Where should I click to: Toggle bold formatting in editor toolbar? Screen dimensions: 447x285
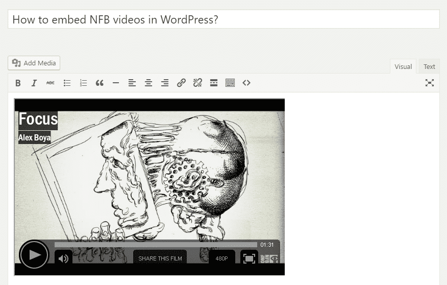[18, 83]
